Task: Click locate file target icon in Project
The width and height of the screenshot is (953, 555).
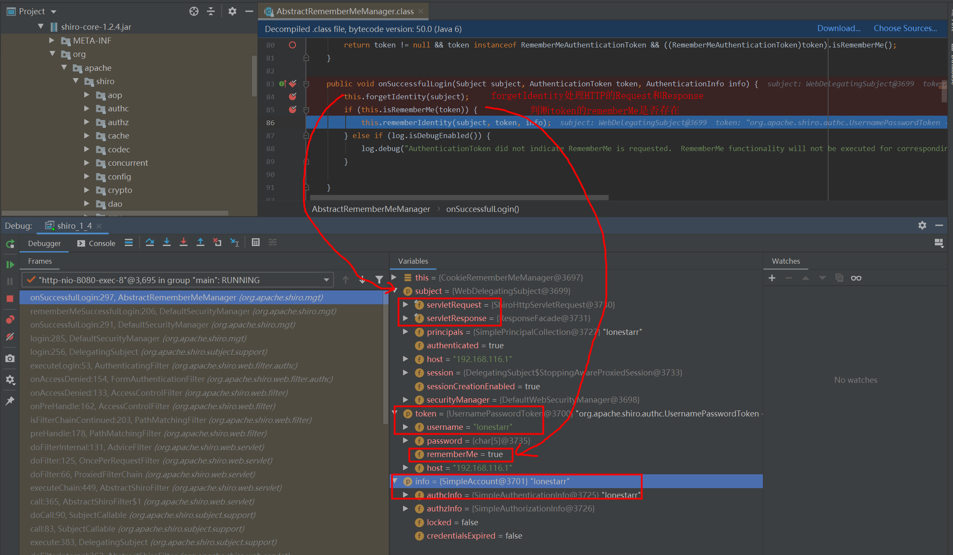Action: pyautogui.click(x=194, y=11)
